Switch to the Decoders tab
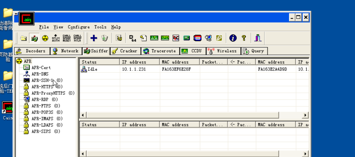Image resolution: width=355 pixels, height=157 pixels. tap(32, 51)
